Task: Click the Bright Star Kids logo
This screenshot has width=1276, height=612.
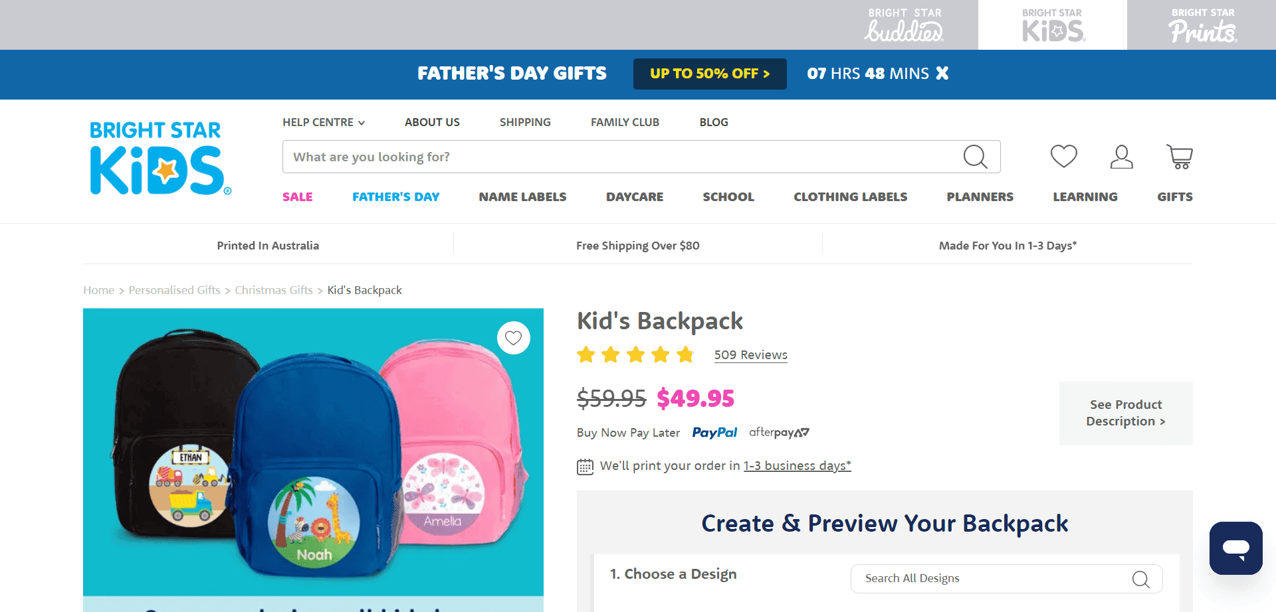Action: point(160,158)
